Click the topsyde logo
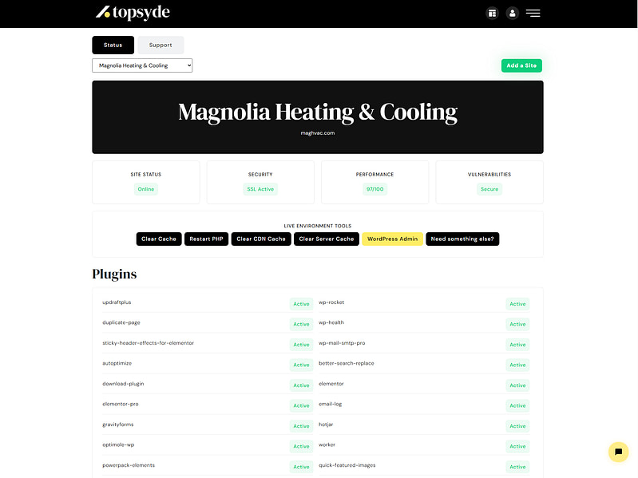 (x=133, y=13)
